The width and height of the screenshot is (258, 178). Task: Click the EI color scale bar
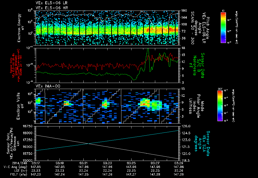click(223, 27)
